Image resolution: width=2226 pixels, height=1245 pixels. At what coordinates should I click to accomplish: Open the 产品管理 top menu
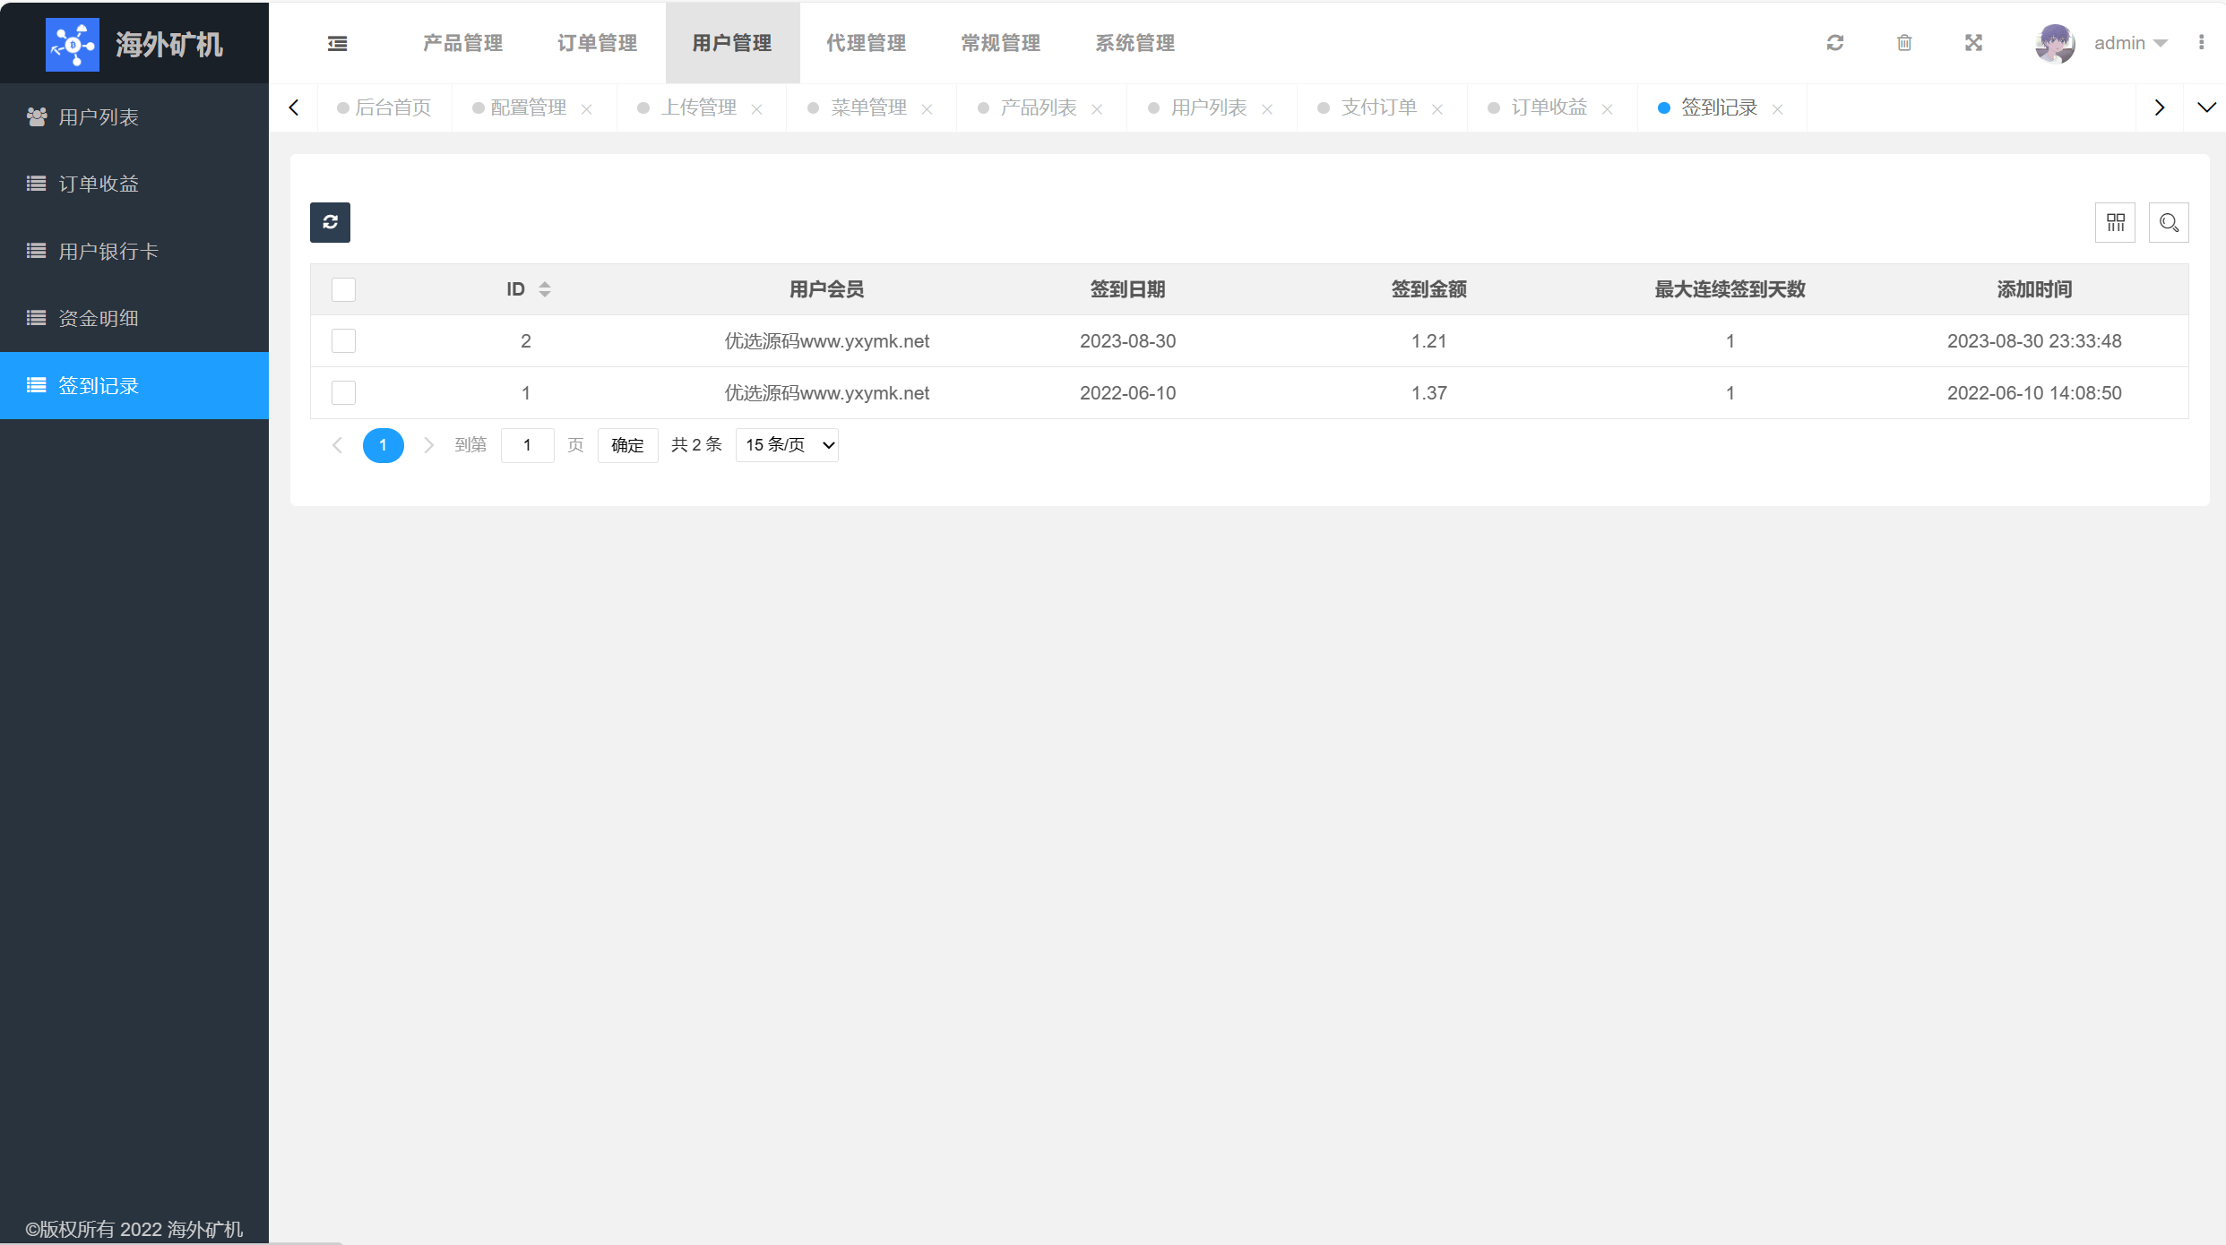coord(463,43)
